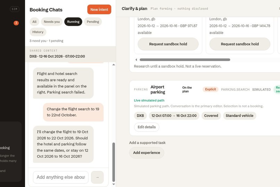Click the results horizontal scrollbar left arrow

pos(136,60)
